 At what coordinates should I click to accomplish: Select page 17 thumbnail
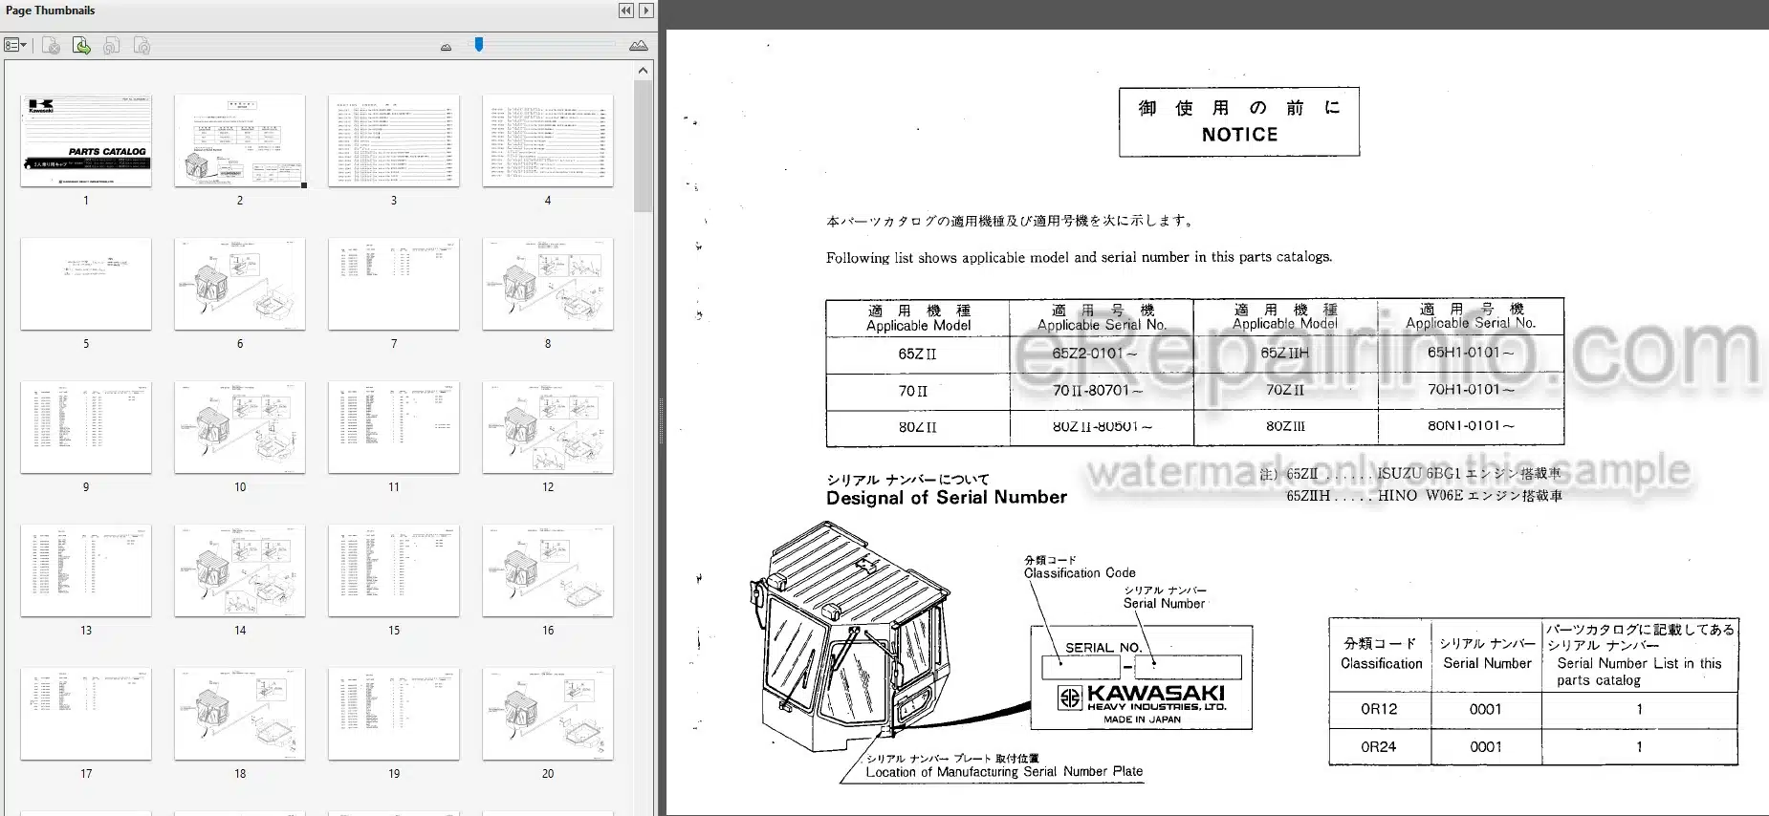point(86,714)
